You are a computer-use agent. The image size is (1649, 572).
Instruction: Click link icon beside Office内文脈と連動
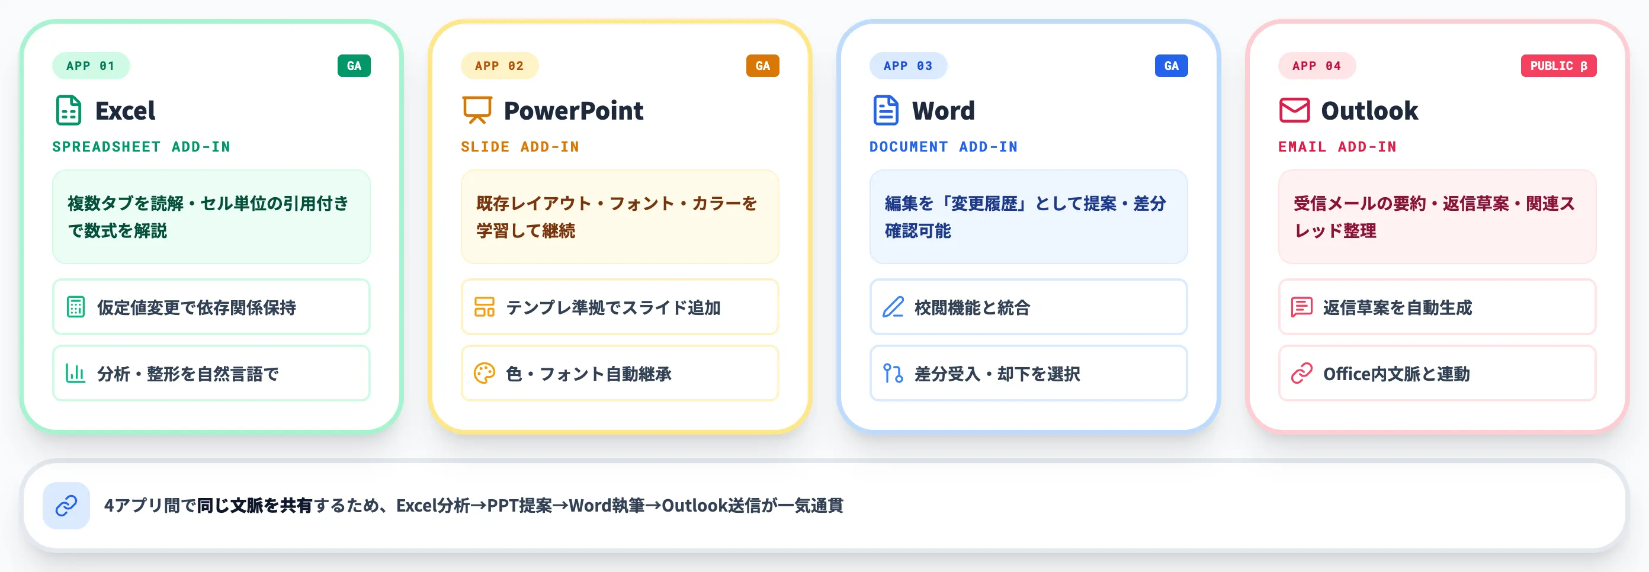(x=1301, y=373)
